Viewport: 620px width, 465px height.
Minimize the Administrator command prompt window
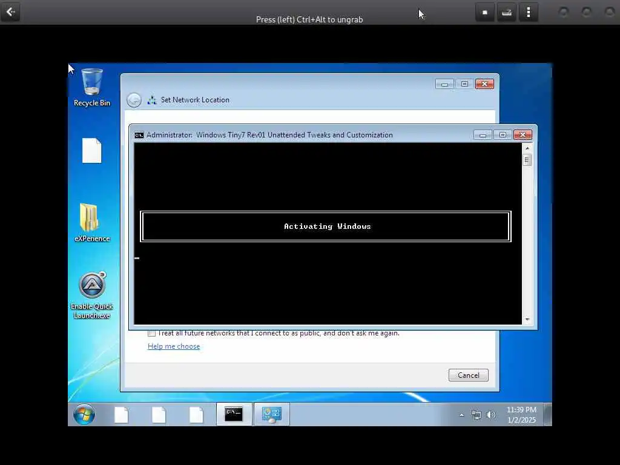point(483,135)
